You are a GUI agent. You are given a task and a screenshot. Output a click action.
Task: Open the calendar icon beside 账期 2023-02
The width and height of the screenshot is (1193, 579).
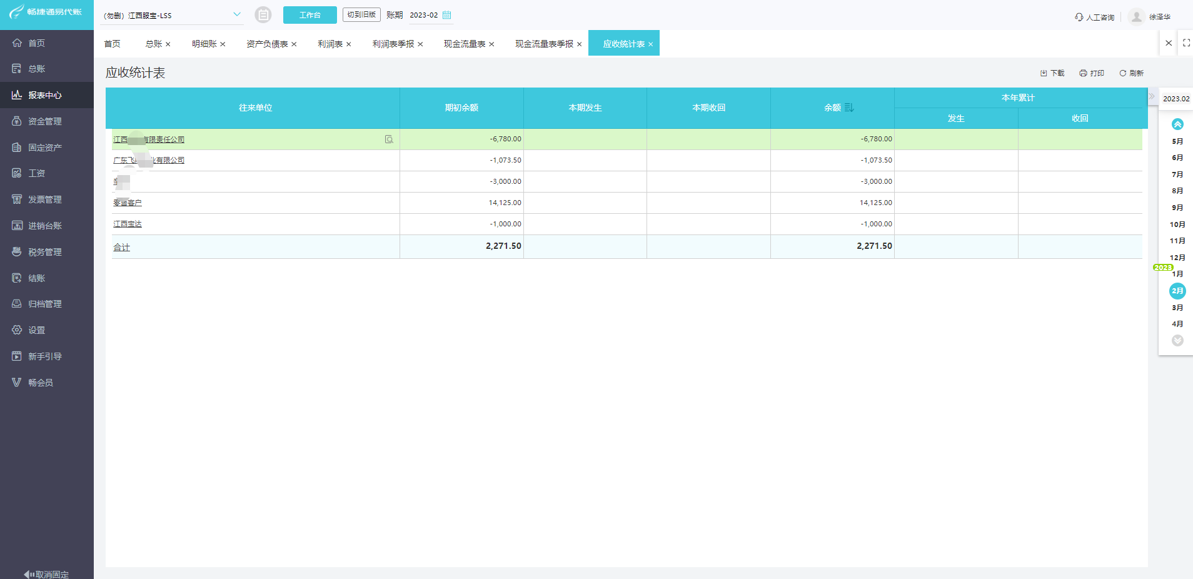point(445,15)
